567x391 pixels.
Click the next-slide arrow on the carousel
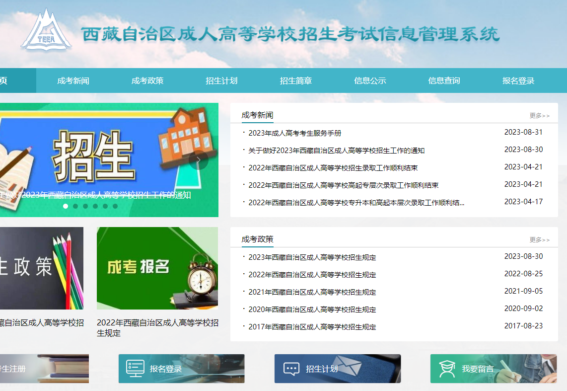coord(198,160)
